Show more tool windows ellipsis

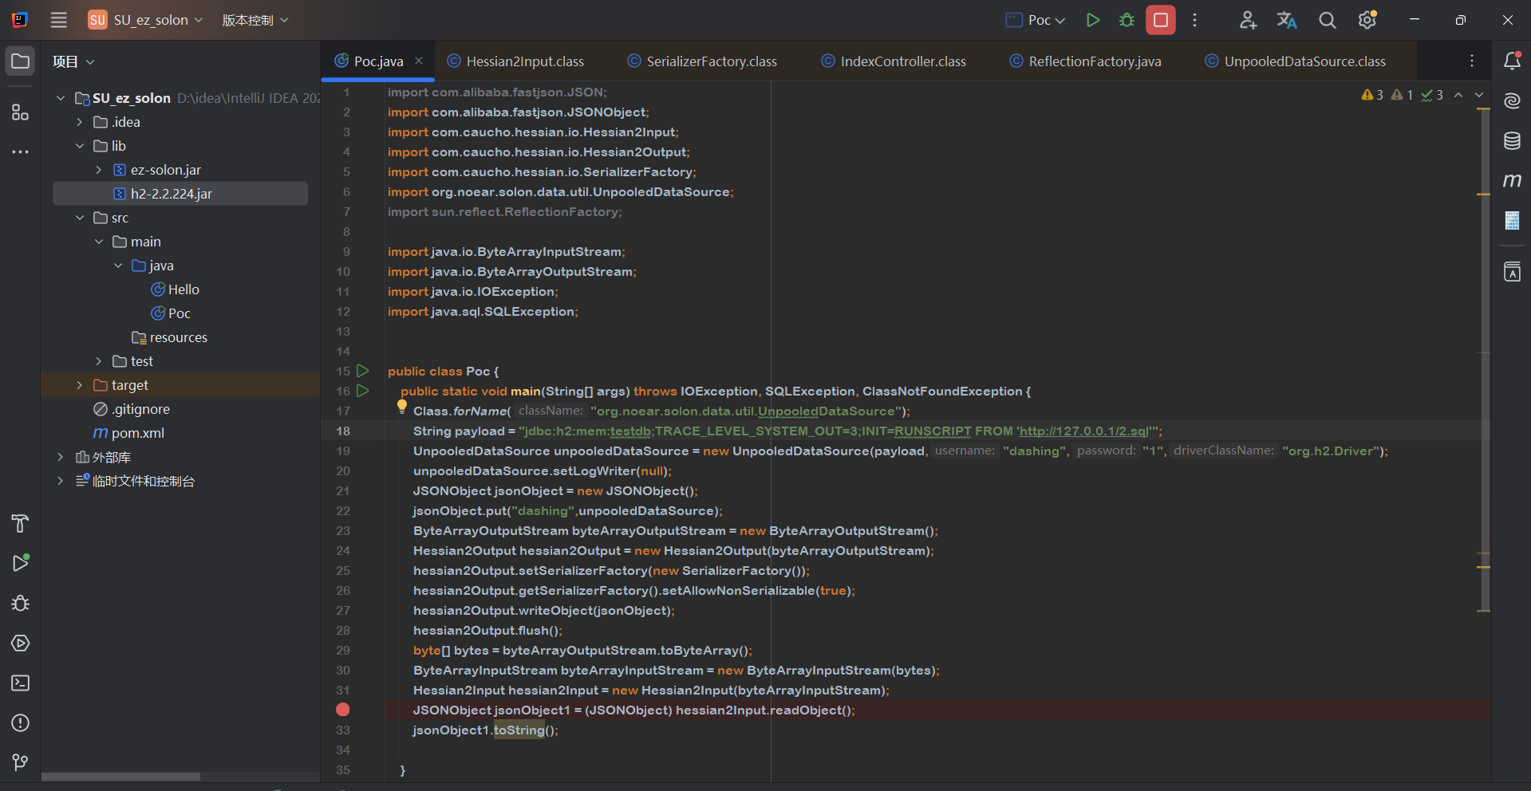point(21,152)
